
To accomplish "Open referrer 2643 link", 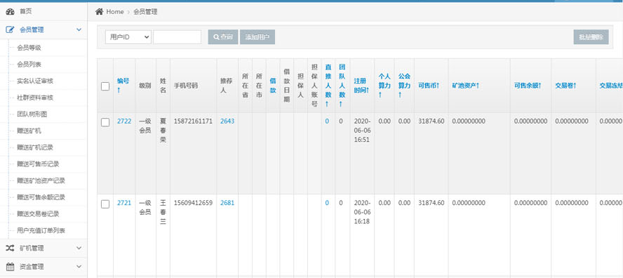I will pyautogui.click(x=227, y=121).
